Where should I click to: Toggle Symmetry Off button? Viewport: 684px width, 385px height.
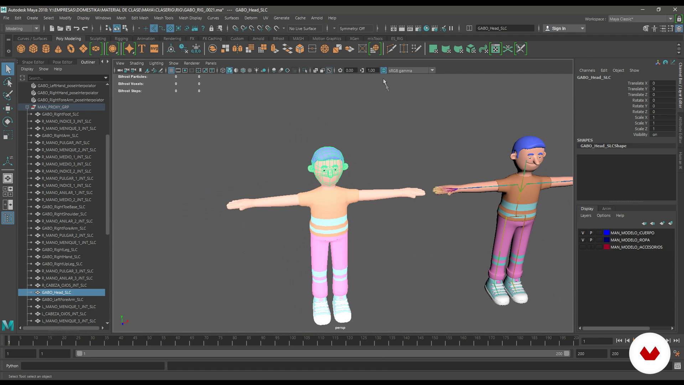352,28
